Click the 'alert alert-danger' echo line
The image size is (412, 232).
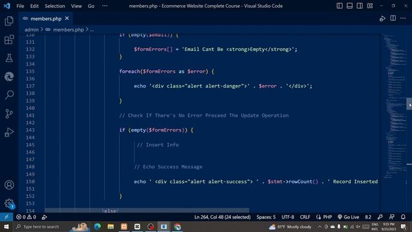pyautogui.click(x=223, y=86)
